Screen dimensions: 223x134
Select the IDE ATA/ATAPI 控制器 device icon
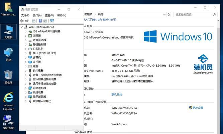coord(30,31)
